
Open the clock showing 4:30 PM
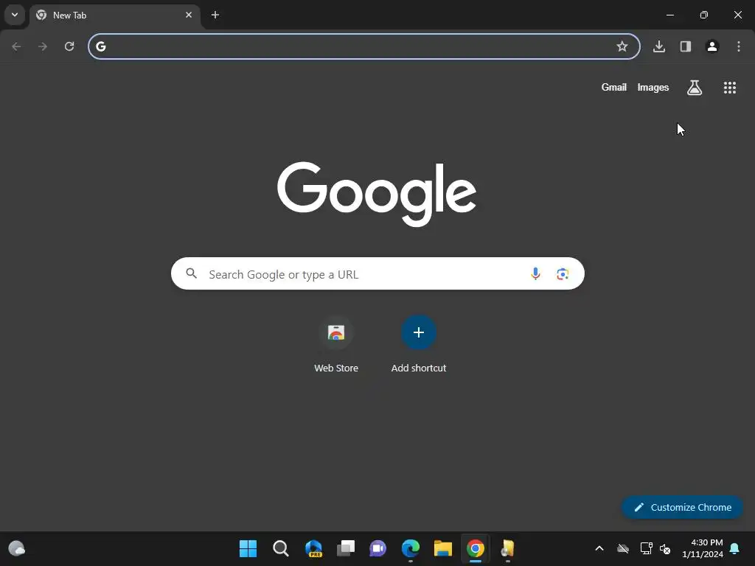[x=703, y=548]
